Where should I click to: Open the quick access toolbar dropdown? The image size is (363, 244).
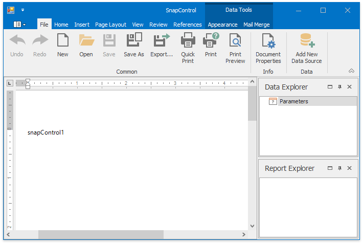coord(23,10)
